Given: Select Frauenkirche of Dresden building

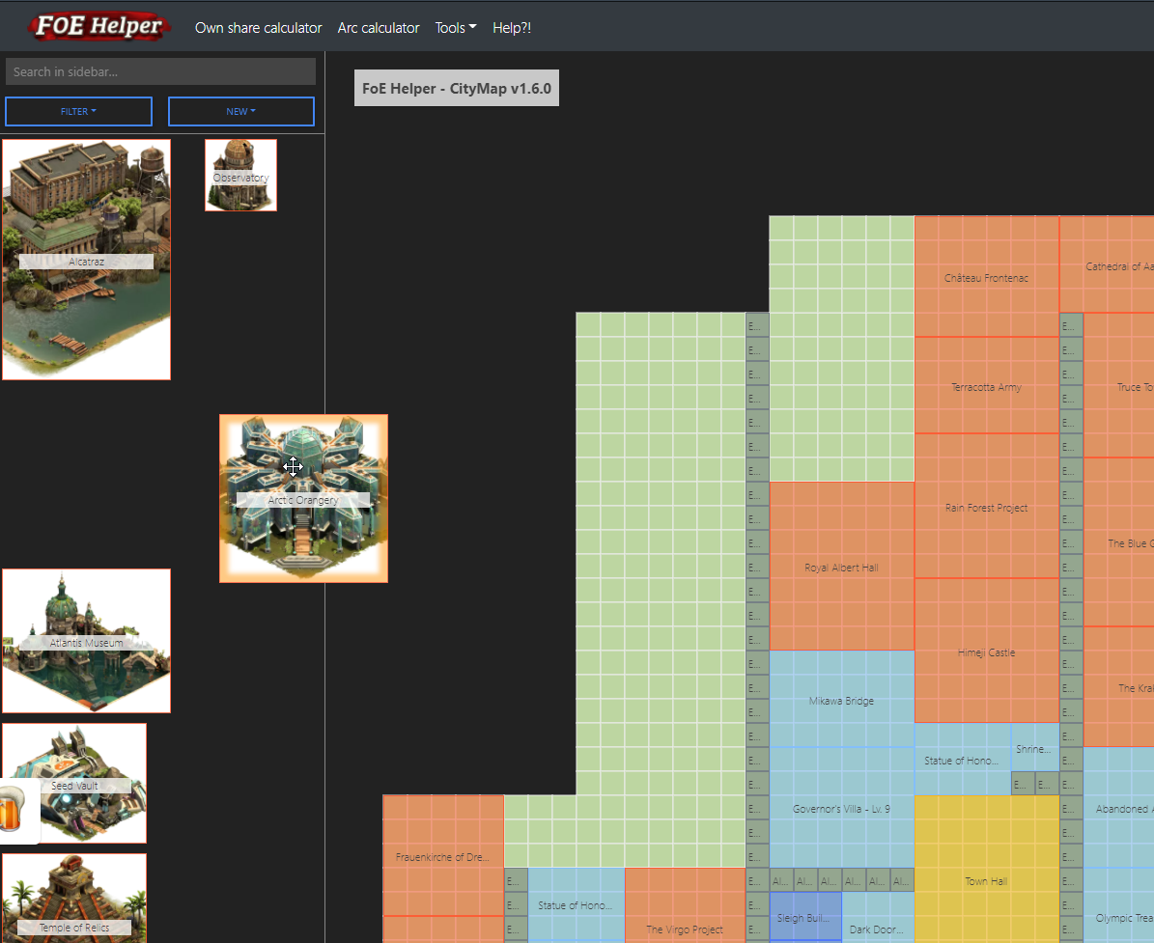Looking at the screenshot, I should [x=443, y=855].
